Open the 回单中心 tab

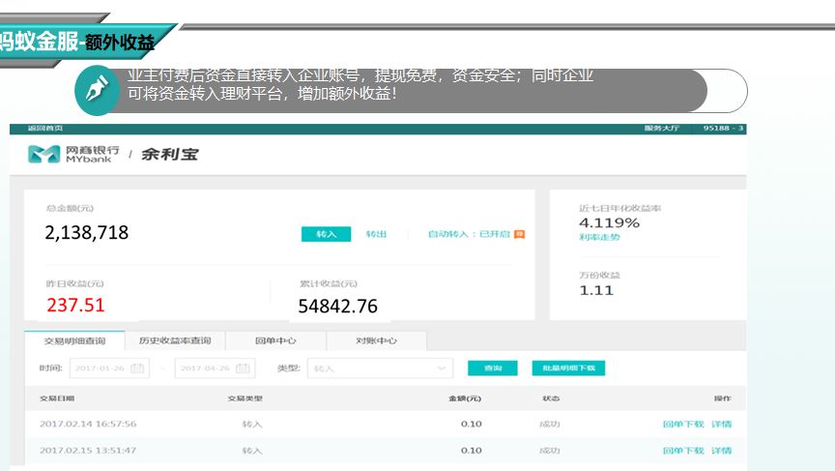coord(275,340)
